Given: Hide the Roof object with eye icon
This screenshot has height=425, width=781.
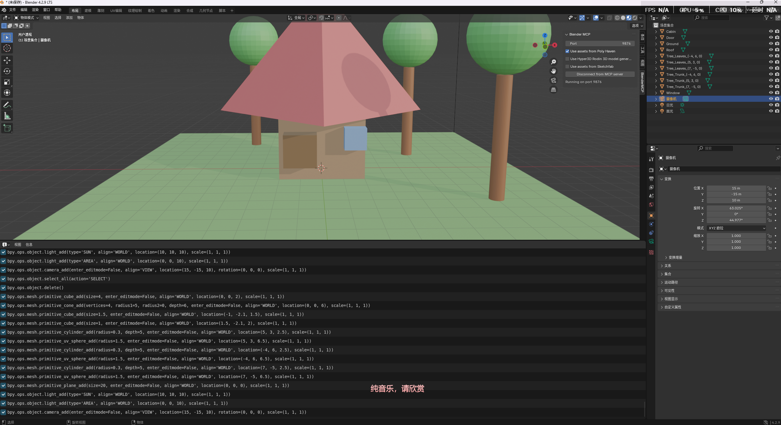Looking at the screenshot, I should [x=771, y=50].
